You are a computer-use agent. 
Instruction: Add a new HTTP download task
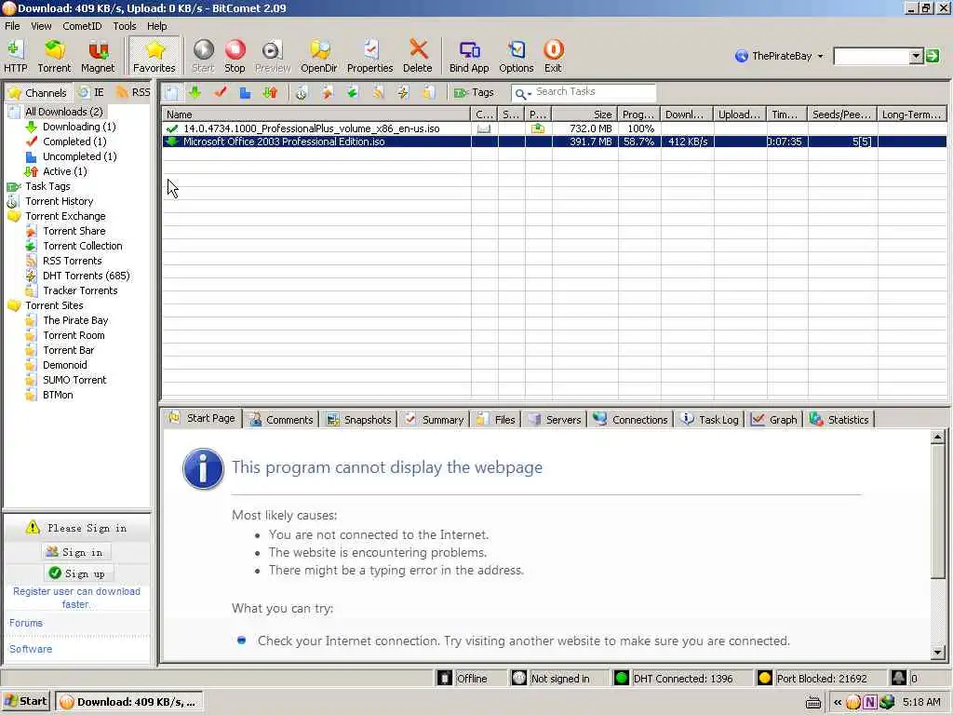[x=16, y=56]
